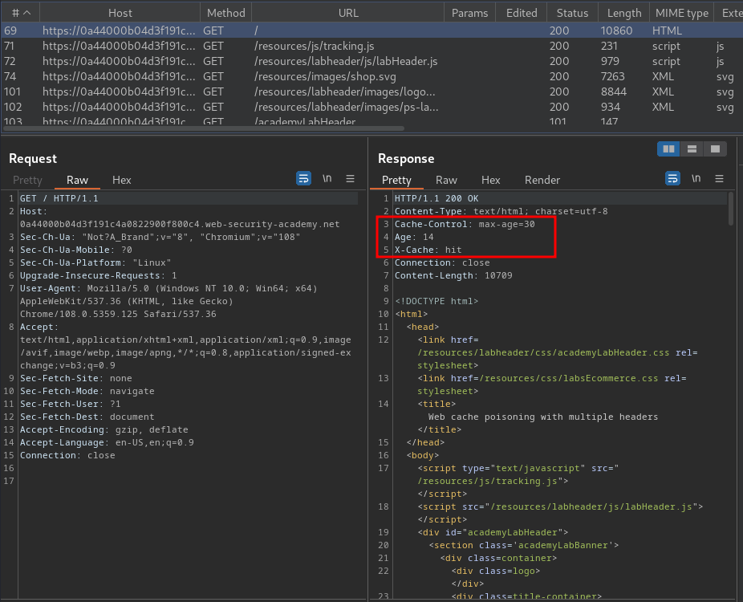
Task: Click the Cache-Control: max-age=30 response header
Action: point(465,224)
